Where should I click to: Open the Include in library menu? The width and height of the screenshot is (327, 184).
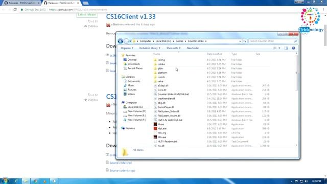pos(150,48)
